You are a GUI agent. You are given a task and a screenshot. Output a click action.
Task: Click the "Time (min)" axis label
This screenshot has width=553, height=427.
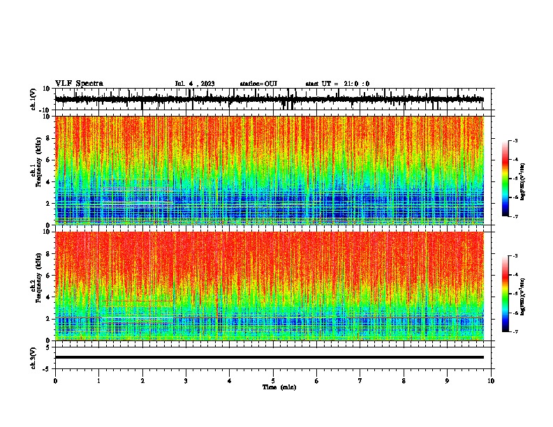(279, 387)
